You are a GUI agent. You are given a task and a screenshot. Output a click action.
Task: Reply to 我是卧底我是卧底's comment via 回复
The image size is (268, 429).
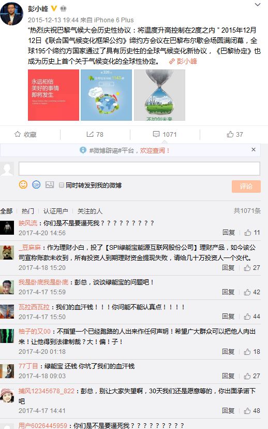(x=228, y=292)
